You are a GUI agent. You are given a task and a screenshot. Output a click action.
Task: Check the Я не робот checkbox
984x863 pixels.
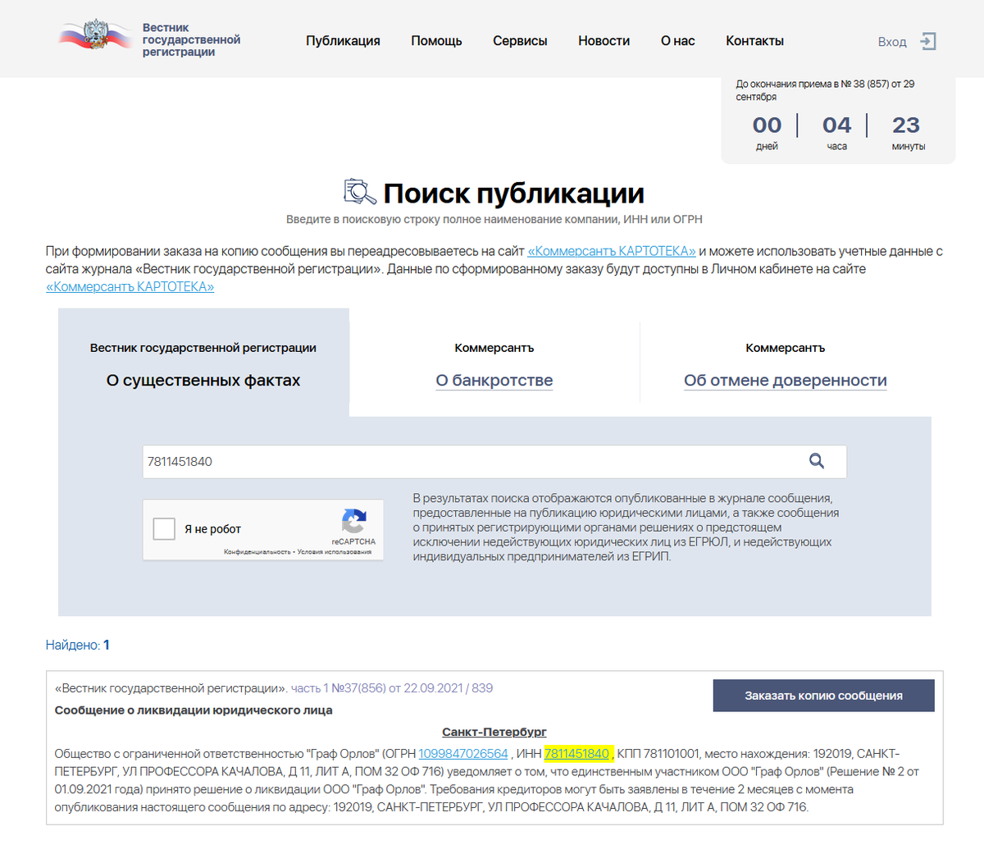tap(164, 529)
